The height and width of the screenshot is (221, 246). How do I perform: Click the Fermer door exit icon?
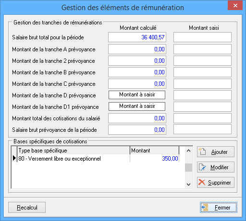(205, 208)
